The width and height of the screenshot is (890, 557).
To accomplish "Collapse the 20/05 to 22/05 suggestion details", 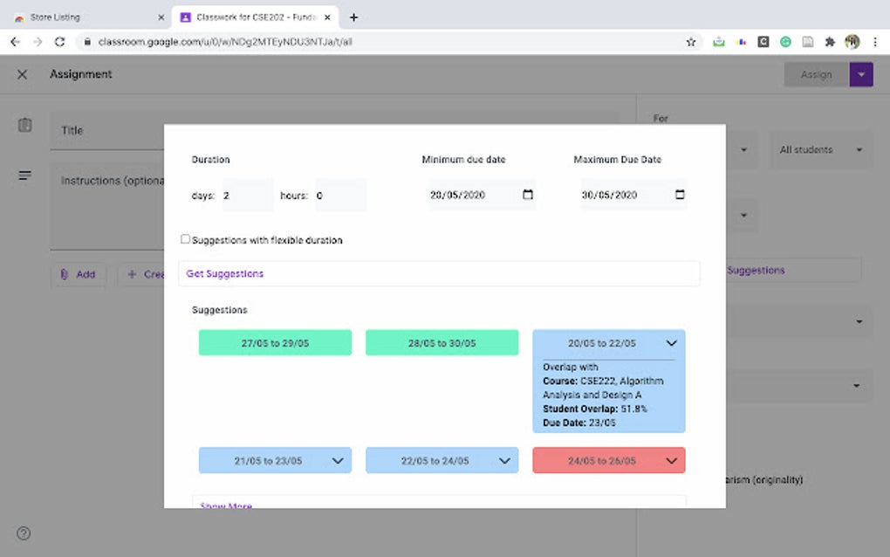I will click(672, 343).
